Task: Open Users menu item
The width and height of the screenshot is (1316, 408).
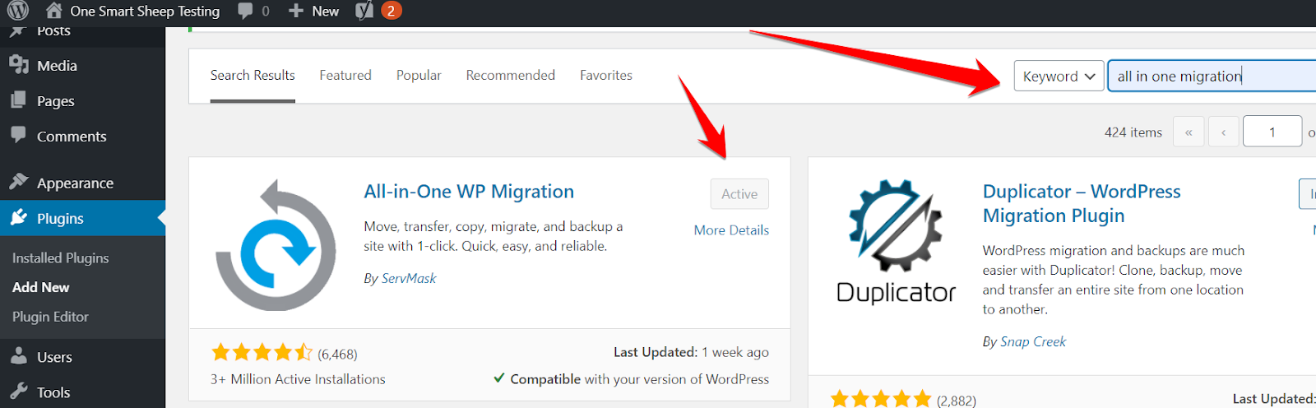Action: coord(54,358)
